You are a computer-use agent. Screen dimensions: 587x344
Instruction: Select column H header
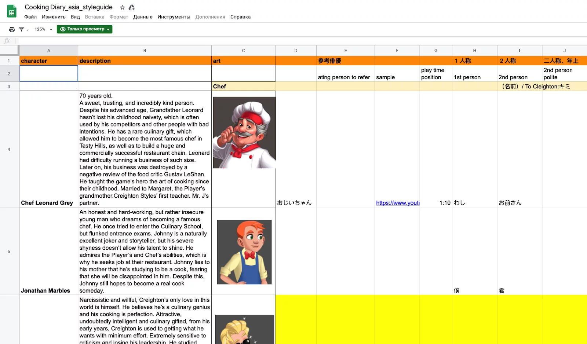pos(474,51)
